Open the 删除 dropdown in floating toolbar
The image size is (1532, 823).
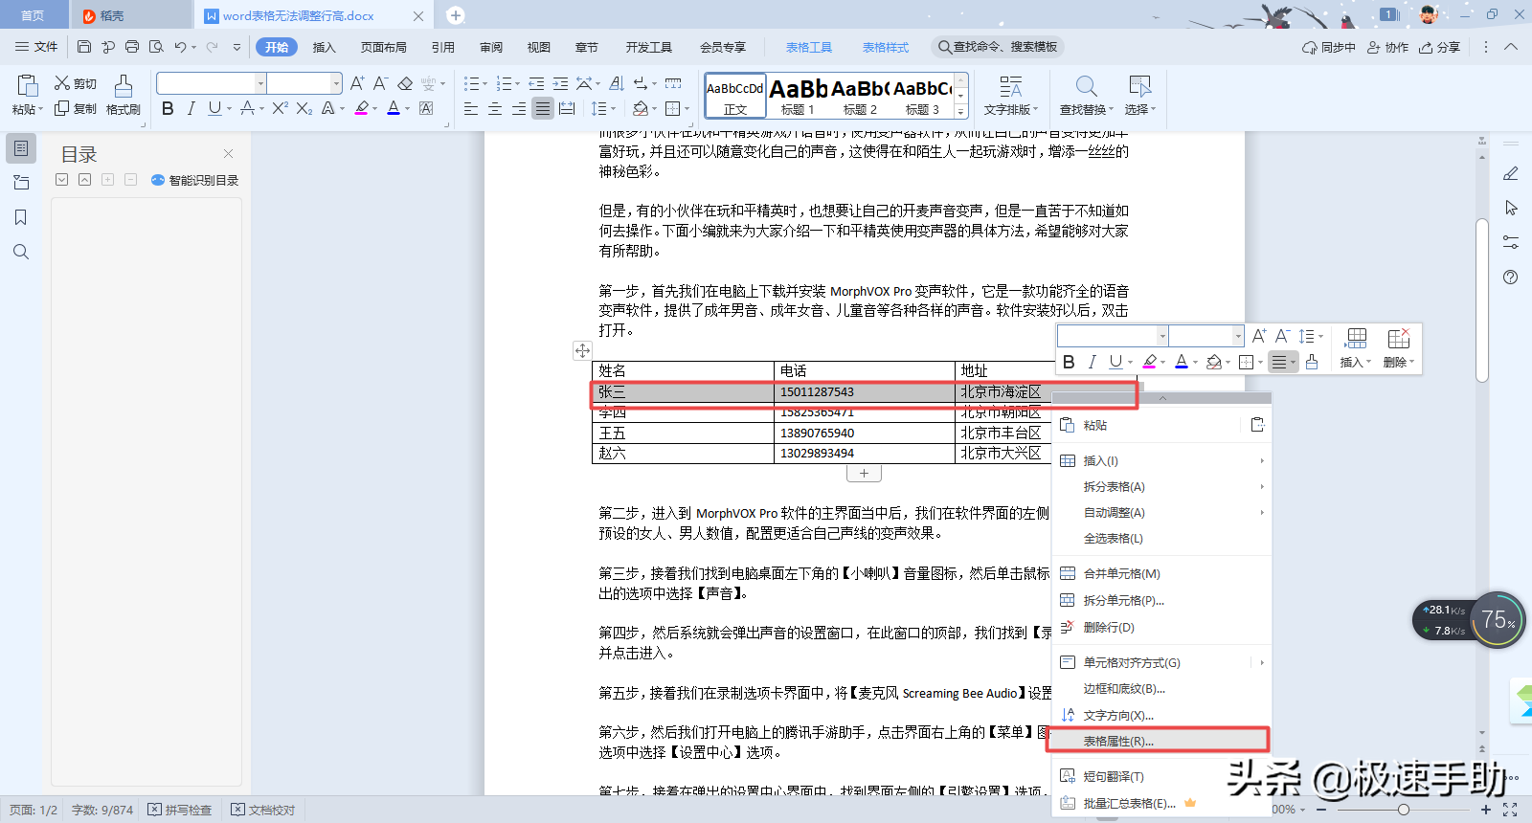pos(1400,362)
